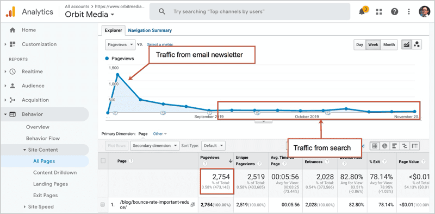Open the help question mark icon
The height and width of the screenshot is (214, 435).
[x=394, y=11]
